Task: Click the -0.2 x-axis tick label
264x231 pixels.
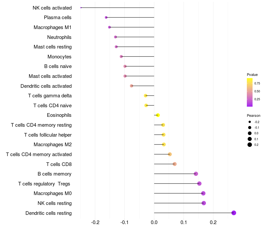Action: [x=95, y=222]
